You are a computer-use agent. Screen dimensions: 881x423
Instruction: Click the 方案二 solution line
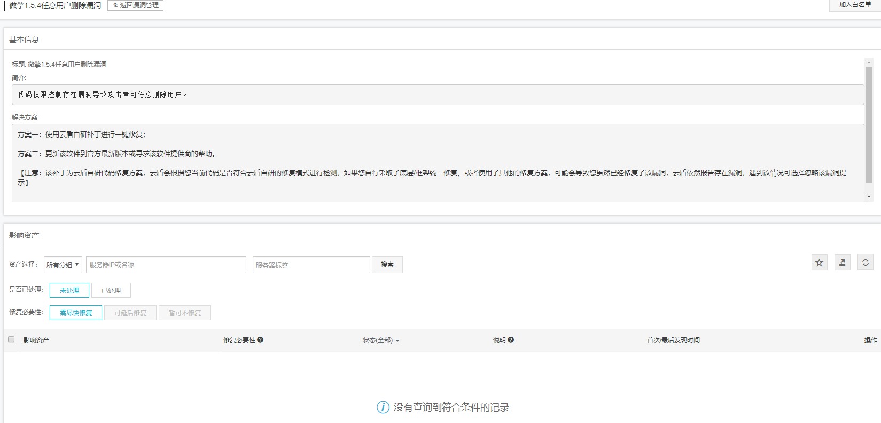pyautogui.click(x=117, y=154)
